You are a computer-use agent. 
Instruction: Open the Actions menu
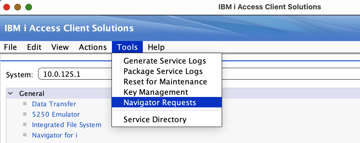click(93, 47)
